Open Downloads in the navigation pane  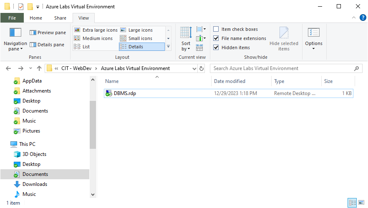pyautogui.click(x=35, y=184)
